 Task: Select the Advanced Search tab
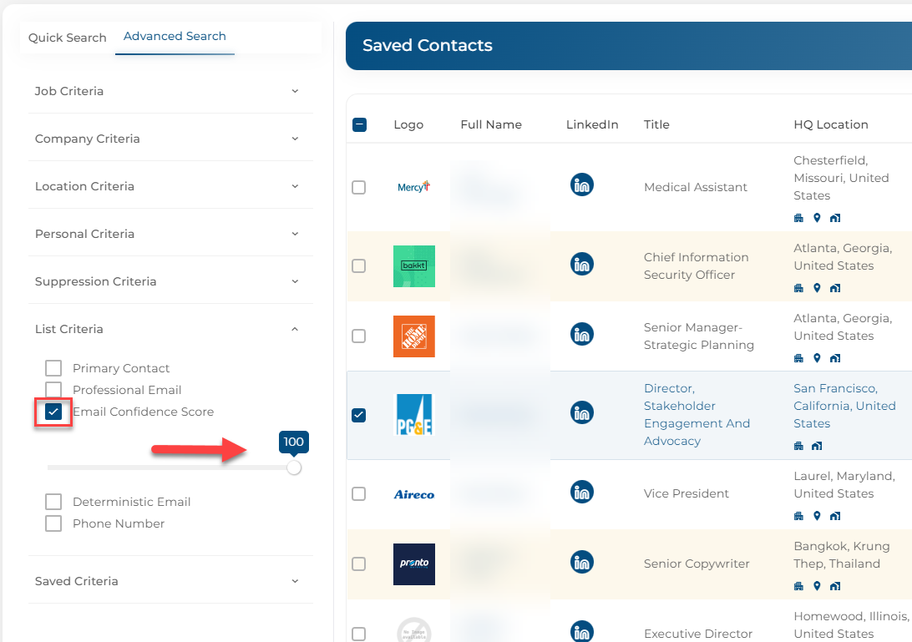pos(175,36)
